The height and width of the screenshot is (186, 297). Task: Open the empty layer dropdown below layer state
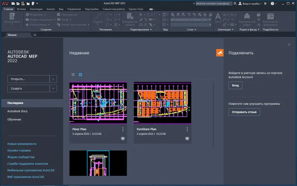(x=191, y=25)
